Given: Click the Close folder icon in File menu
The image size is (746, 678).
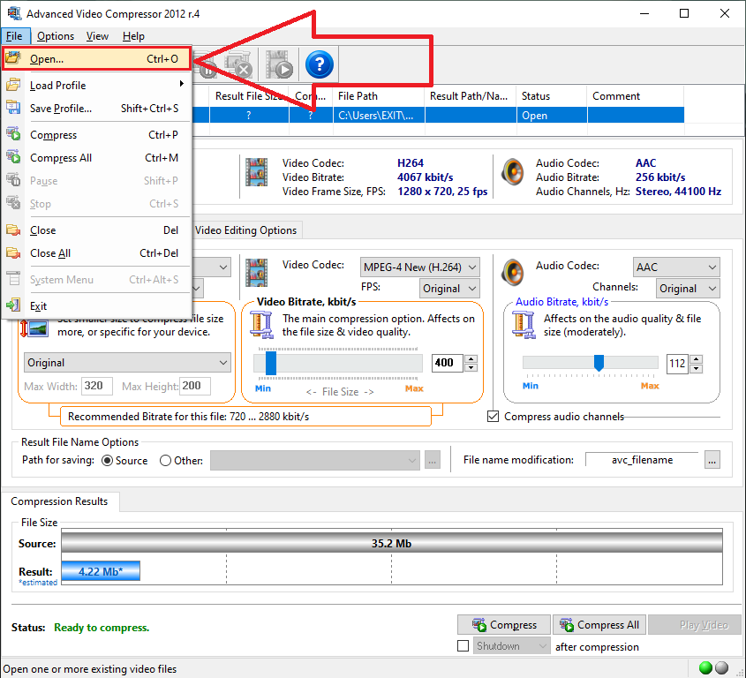Looking at the screenshot, I should [x=13, y=230].
